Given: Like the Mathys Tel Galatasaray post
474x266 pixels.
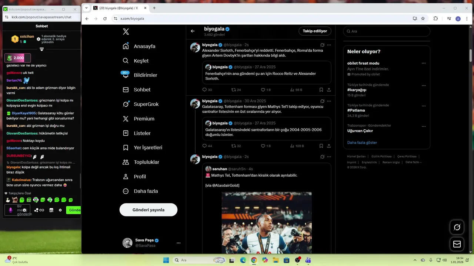Looking at the screenshot, I should 266,146.
